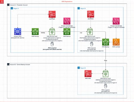Select the Account B - Central Backup Account label

point(20,65)
